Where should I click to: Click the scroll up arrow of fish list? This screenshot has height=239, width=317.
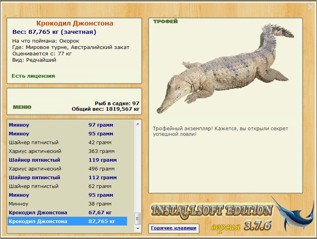tap(138, 124)
